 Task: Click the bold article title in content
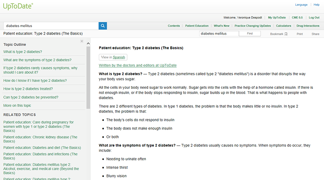point(141,48)
